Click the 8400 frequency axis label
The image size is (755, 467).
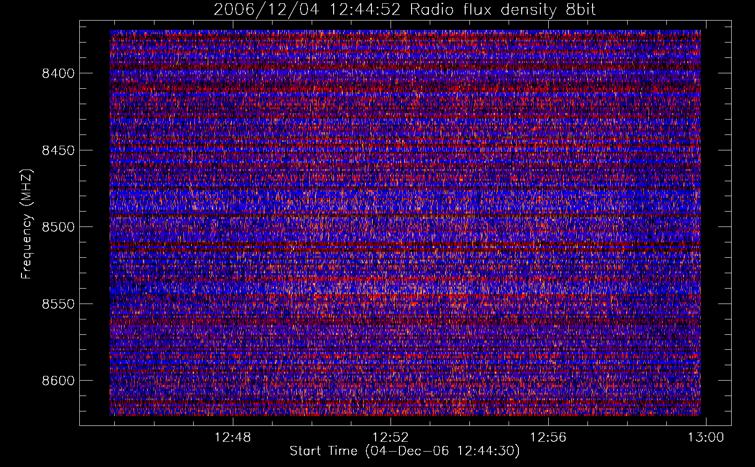58,73
